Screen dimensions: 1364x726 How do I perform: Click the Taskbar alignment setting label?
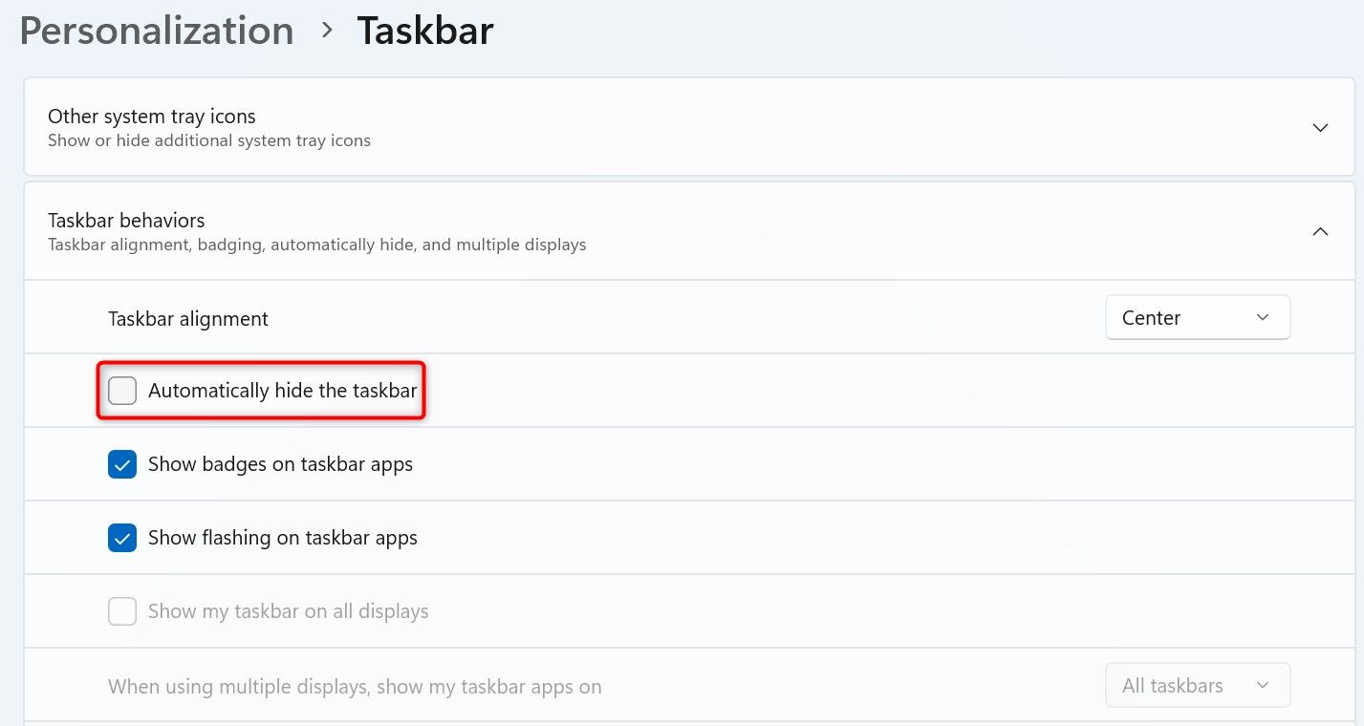tap(188, 319)
